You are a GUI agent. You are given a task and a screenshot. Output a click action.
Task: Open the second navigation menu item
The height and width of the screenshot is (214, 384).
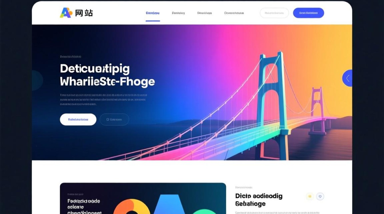[178, 13]
